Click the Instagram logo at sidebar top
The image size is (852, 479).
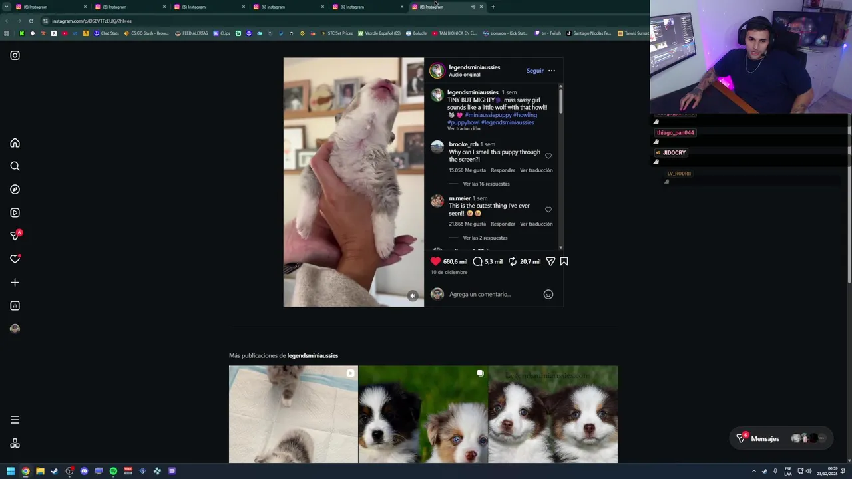(x=15, y=55)
